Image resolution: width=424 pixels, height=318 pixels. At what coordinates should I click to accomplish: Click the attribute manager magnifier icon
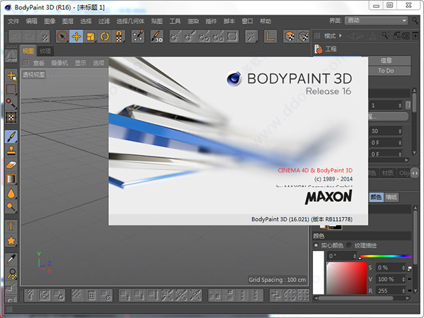(386, 35)
